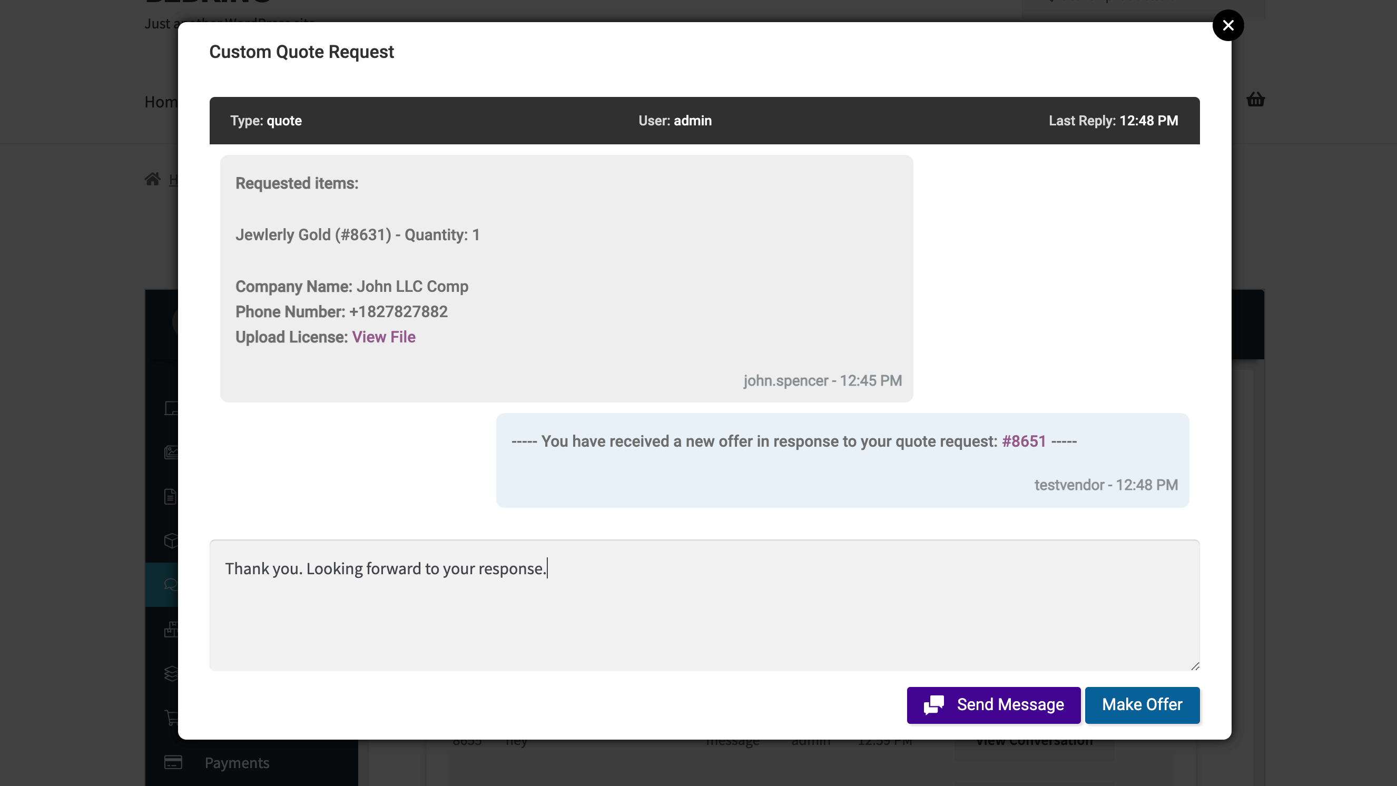Click the chat bubbles icon on Send Message
Image resolution: width=1397 pixels, height=786 pixels.
tap(934, 705)
